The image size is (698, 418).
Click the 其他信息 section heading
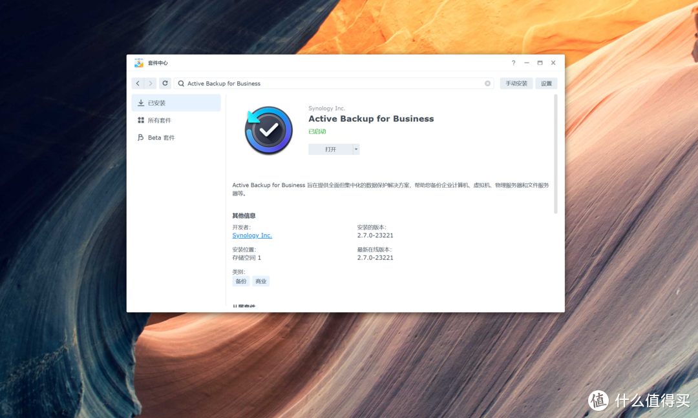(x=244, y=216)
